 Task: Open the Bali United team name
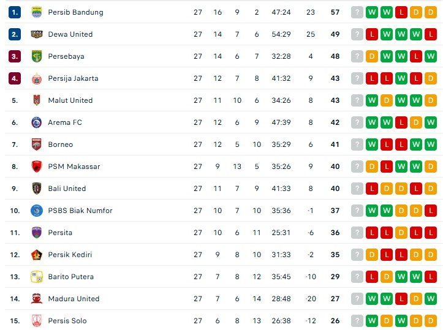point(67,189)
